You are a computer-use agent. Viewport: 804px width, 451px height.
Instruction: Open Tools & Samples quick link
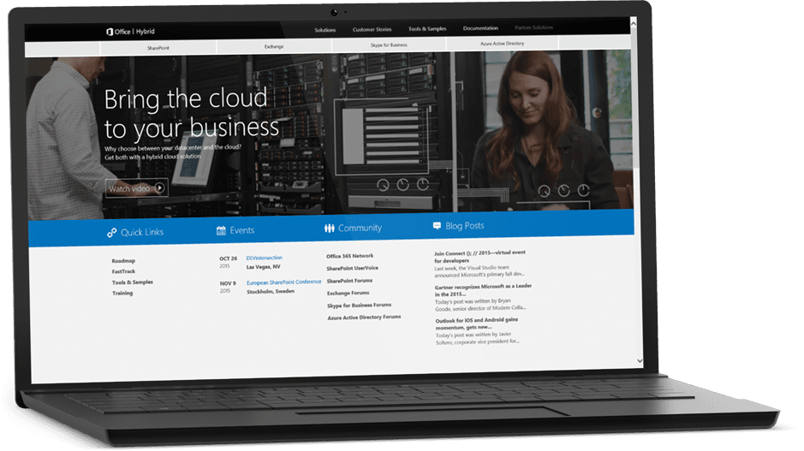point(133,282)
